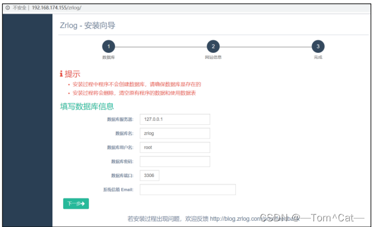Click the 填写数据库信息 heading
Viewport: 373px width, 227px height.
[87, 106]
